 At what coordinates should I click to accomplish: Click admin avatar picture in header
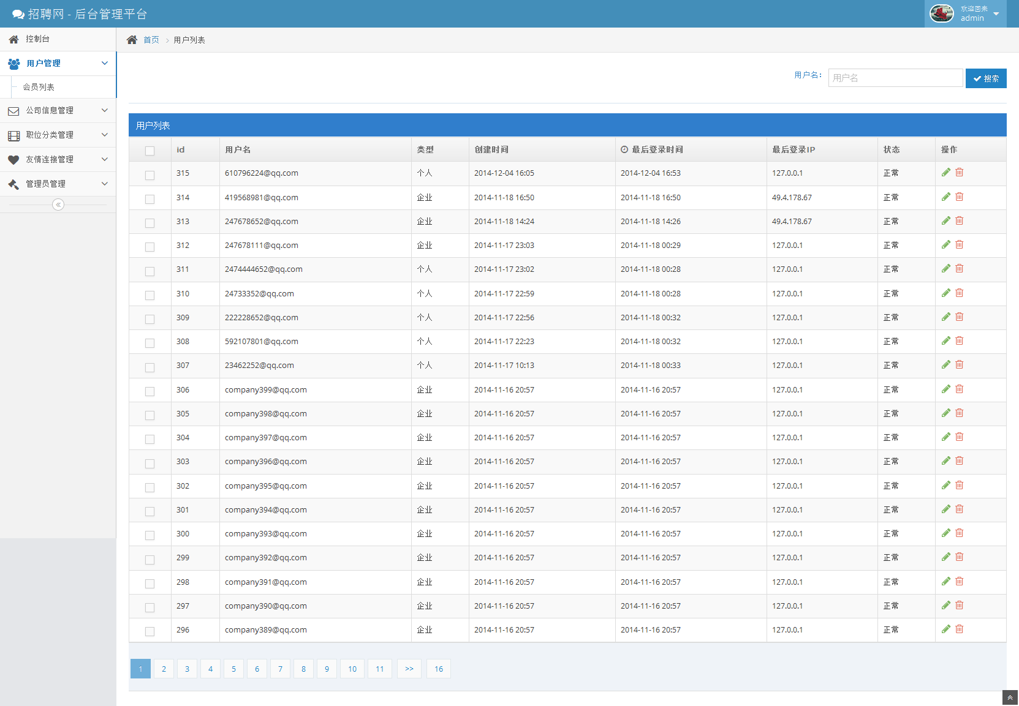(x=941, y=13)
